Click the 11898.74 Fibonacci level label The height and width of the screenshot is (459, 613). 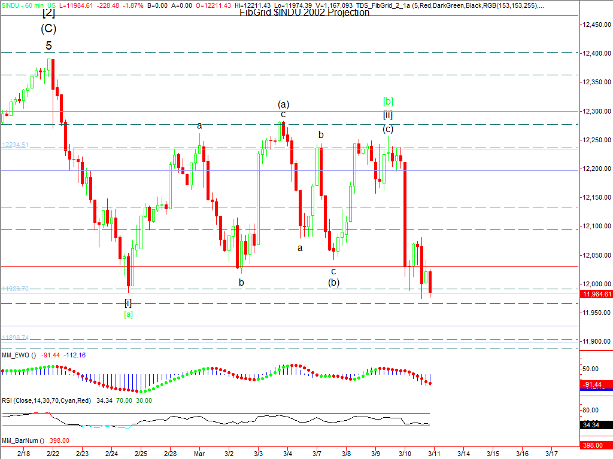(x=15, y=338)
